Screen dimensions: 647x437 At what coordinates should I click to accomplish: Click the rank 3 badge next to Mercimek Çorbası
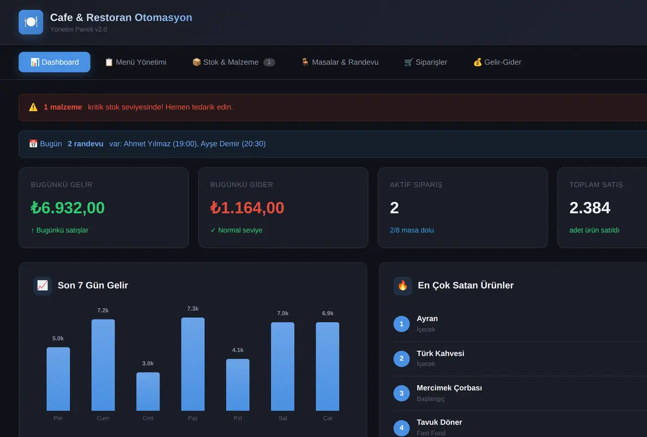pos(402,393)
